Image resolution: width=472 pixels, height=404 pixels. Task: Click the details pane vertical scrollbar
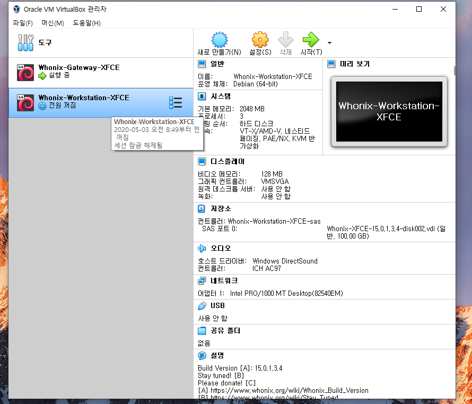coord(454,71)
